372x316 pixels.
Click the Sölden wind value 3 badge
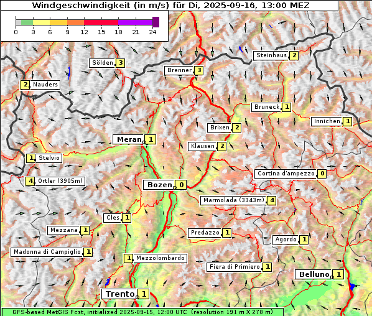[x=121, y=63]
